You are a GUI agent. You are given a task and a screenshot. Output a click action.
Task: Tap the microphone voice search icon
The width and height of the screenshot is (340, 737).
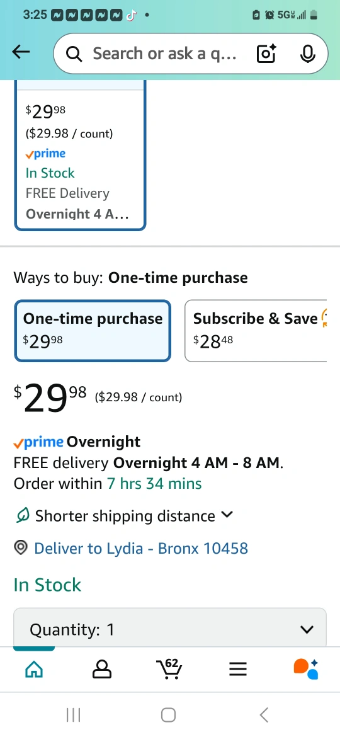tap(308, 54)
